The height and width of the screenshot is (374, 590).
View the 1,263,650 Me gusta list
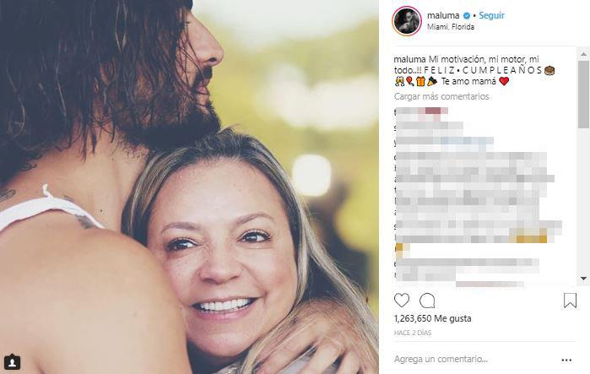pyautogui.click(x=433, y=318)
